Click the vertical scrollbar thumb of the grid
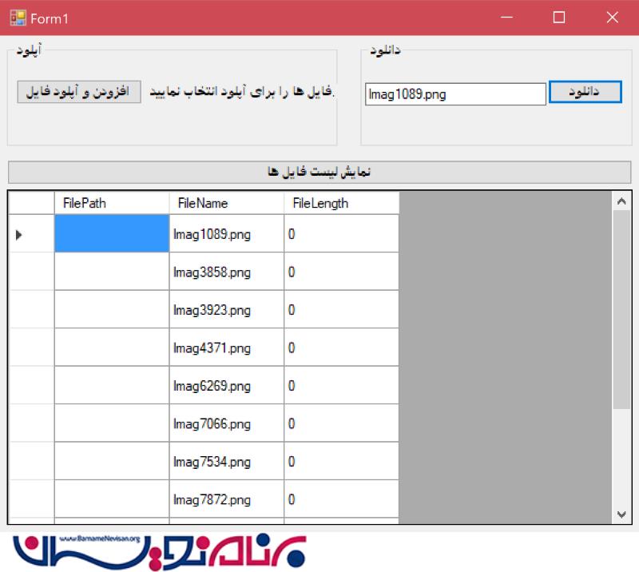 621,309
